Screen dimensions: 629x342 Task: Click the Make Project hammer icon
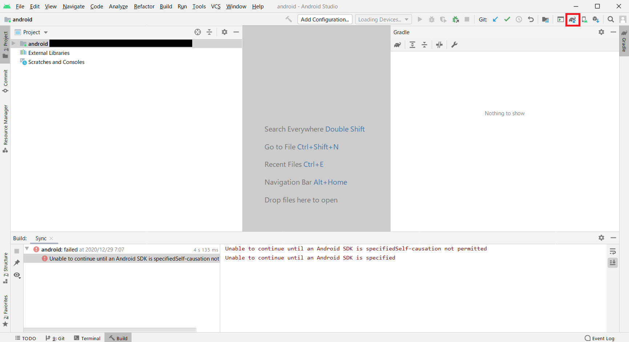tap(289, 19)
